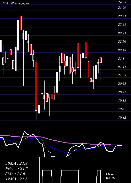
Task: Click the last red candlestick on the right
Action: 101,60
